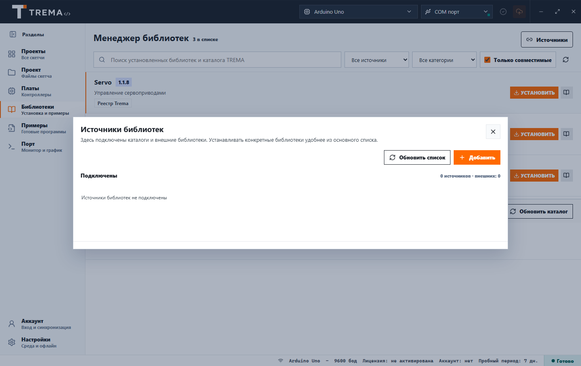581x366 pixels.
Task: Open the Все категории dropdown
Action: pos(444,60)
